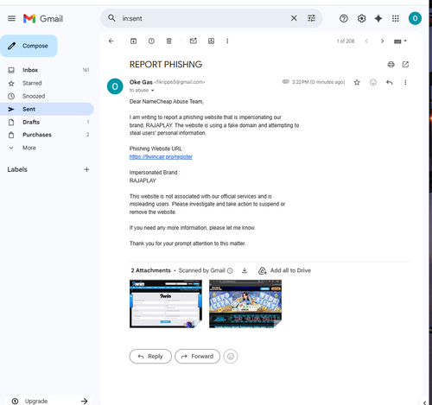Click the sender's O avatar in the message
Viewport: 432px width, 405px height.
(x=115, y=86)
